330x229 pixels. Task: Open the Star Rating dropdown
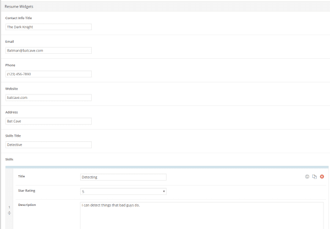pyautogui.click(x=123, y=191)
